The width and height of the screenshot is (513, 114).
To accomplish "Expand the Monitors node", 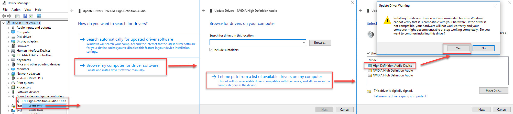I will click(x=8, y=69).
